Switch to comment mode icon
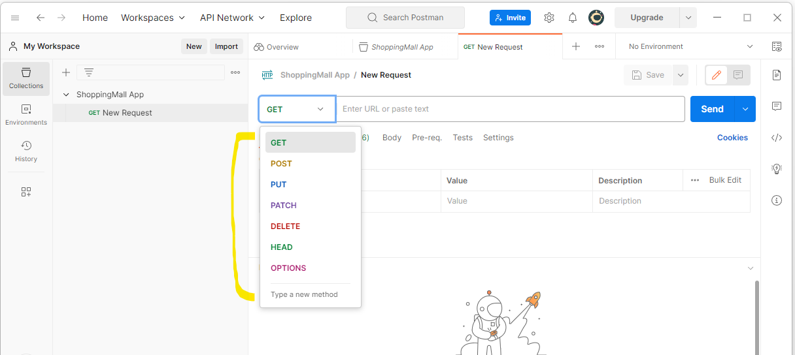 (738, 75)
